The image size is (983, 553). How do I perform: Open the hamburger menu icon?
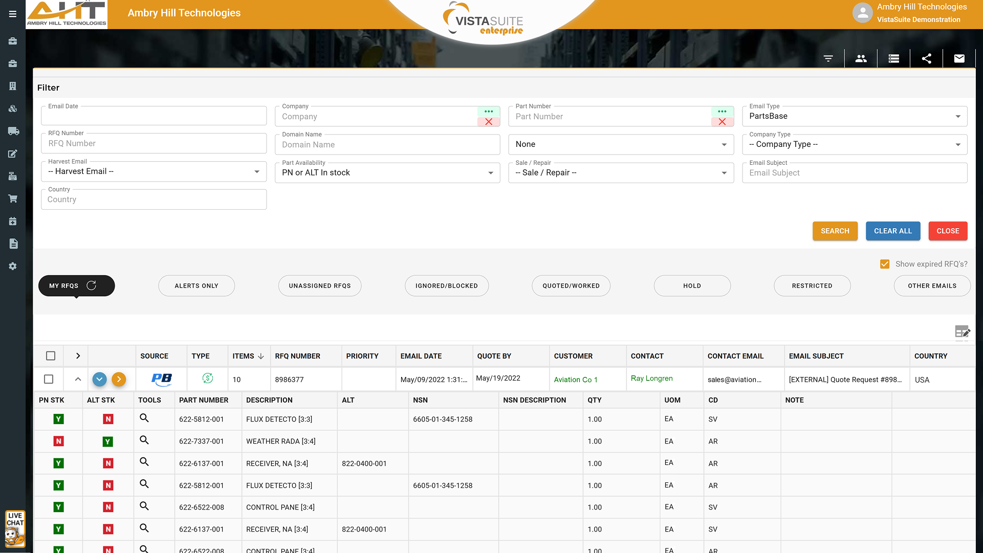pyautogui.click(x=12, y=14)
